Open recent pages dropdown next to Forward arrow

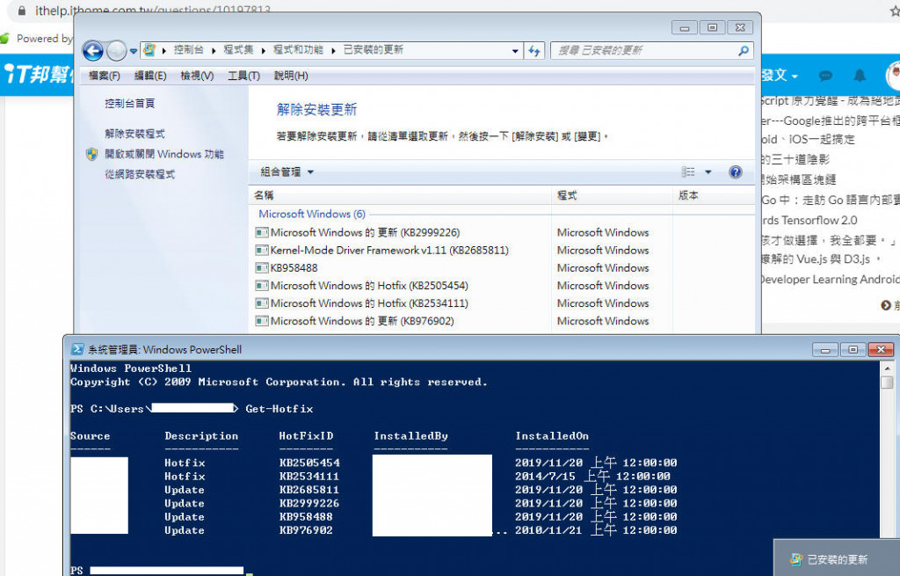[134, 51]
